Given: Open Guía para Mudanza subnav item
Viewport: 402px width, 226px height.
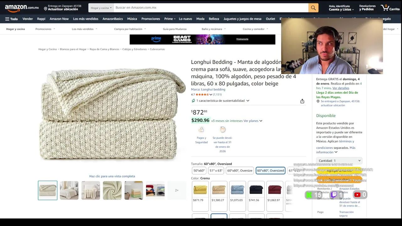Looking at the screenshot, I should 175,29.
